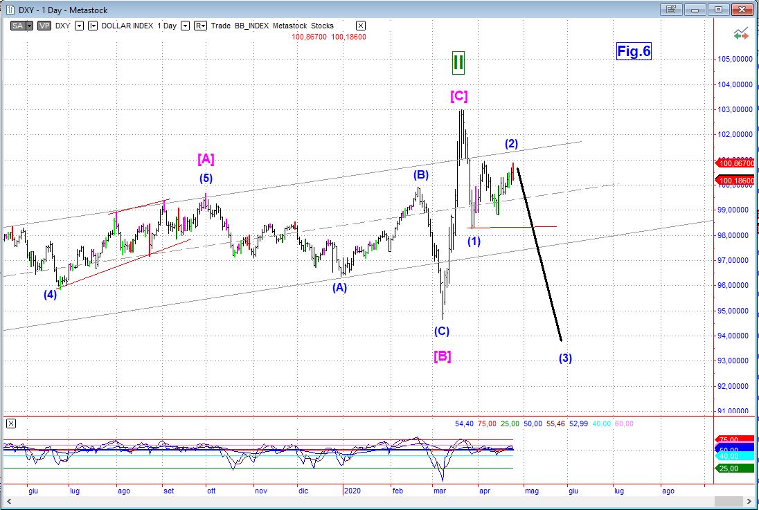Expand the 1 Day timeframe dropdown
759x510 pixels.
point(185,26)
